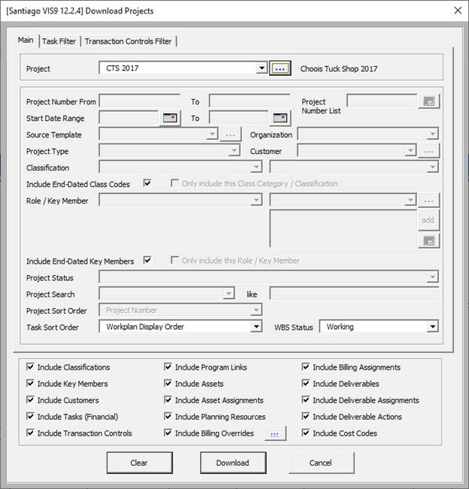The width and height of the screenshot is (469, 489).
Task: Expand the Organization dropdown
Action: pyautogui.click(x=432, y=134)
